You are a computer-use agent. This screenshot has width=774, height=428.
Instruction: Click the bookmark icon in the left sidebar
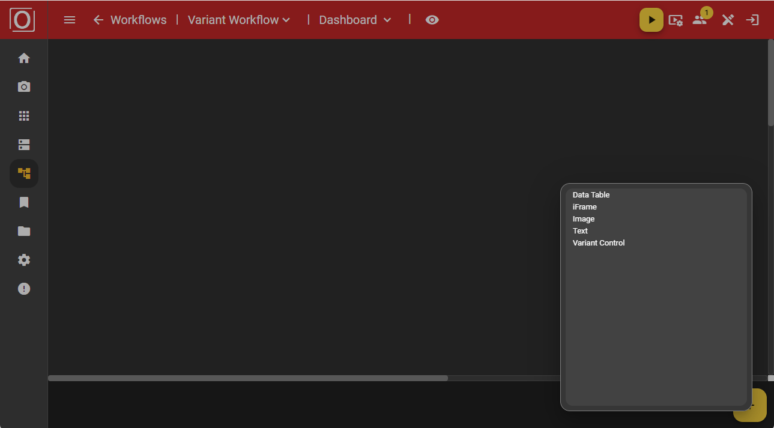(23, 202)
